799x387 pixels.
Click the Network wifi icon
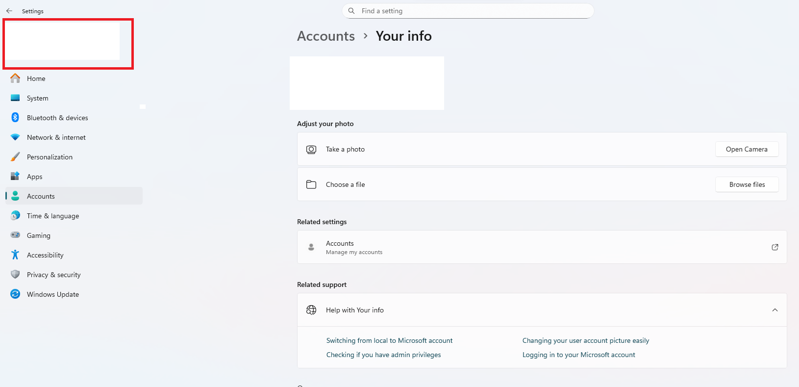point(15,137)
